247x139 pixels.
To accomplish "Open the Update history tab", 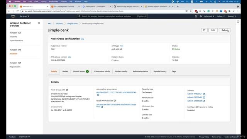I will [160, 71].
